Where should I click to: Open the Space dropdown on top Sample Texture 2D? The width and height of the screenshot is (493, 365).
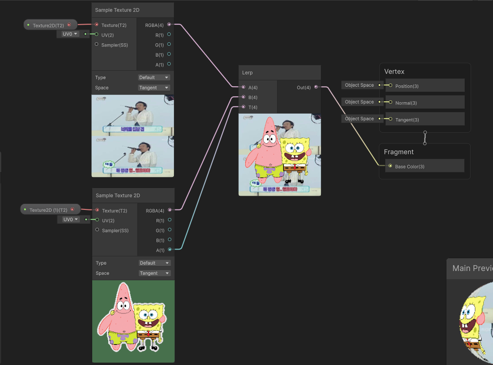[x=154, y=88]
